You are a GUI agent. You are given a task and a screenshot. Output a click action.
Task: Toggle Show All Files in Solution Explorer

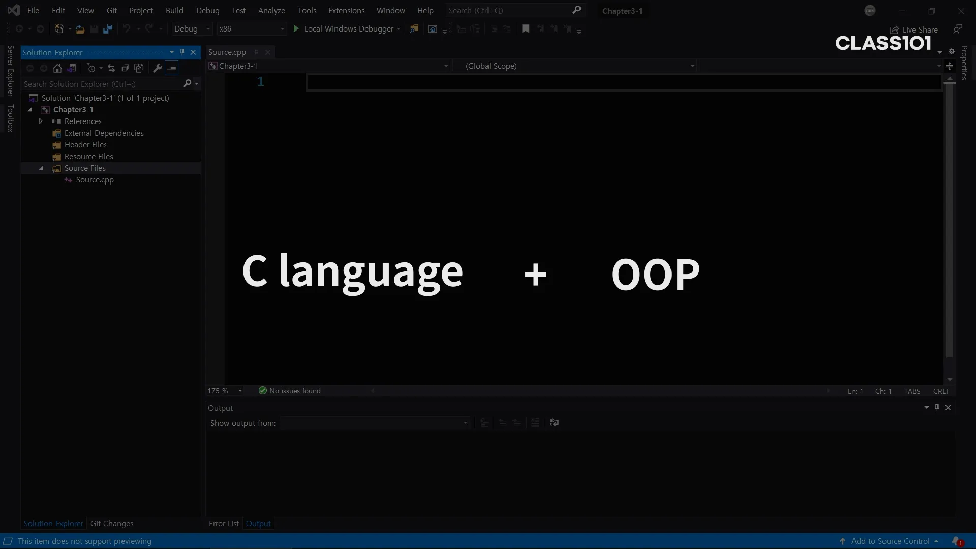(x=139, y=68)
